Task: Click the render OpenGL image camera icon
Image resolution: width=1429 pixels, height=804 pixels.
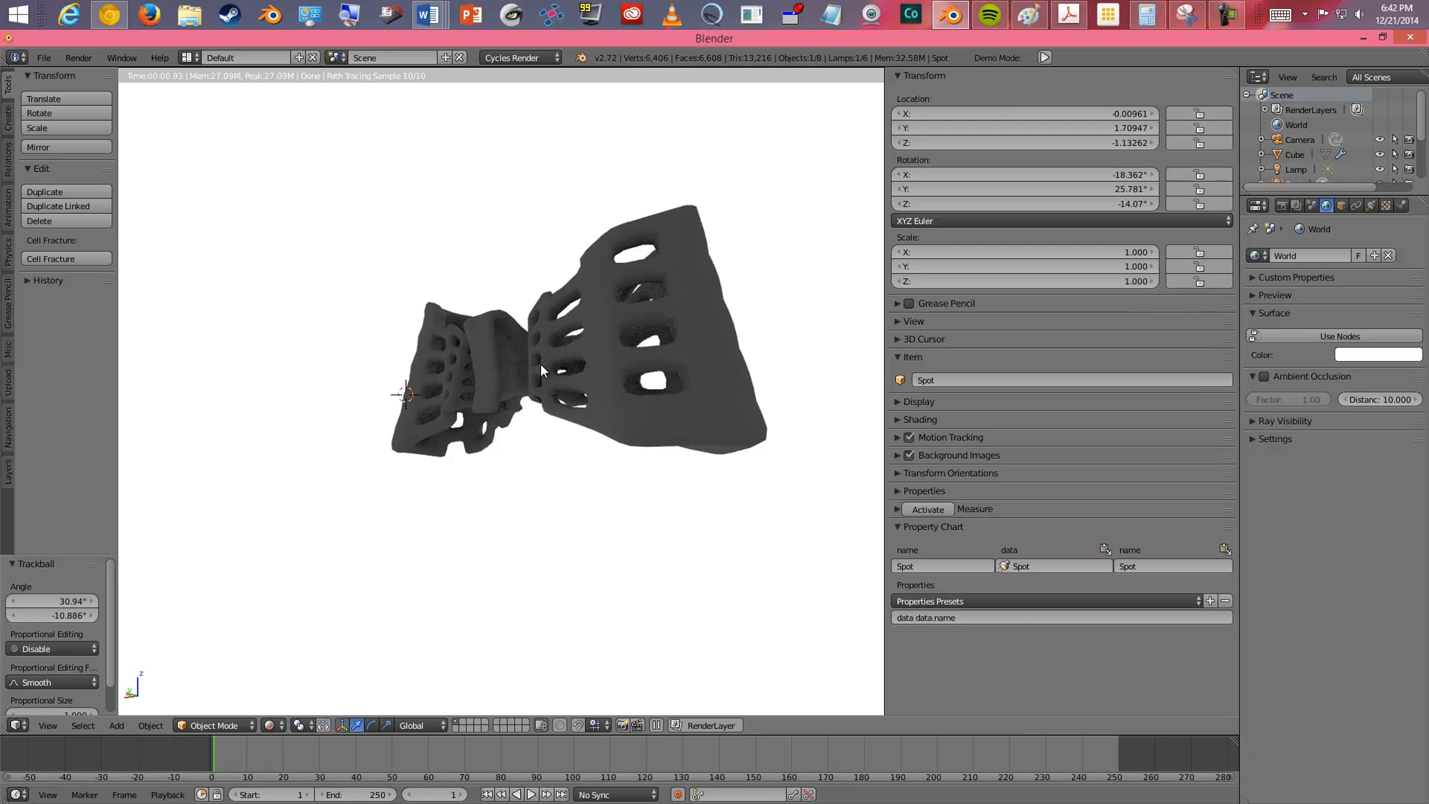Action: [622, 725]
